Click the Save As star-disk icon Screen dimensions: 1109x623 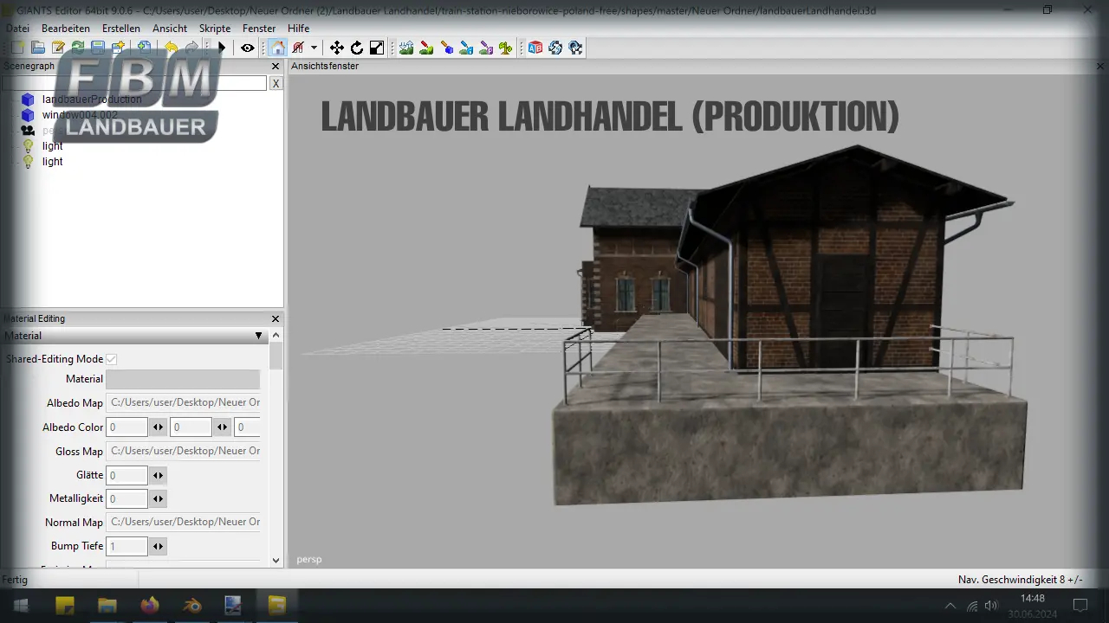click(119, 48)
